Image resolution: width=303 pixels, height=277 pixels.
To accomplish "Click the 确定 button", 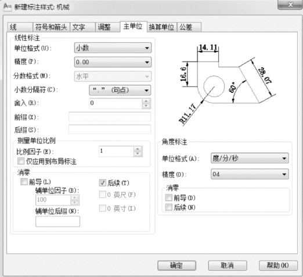I will click(x=176, y=265).
